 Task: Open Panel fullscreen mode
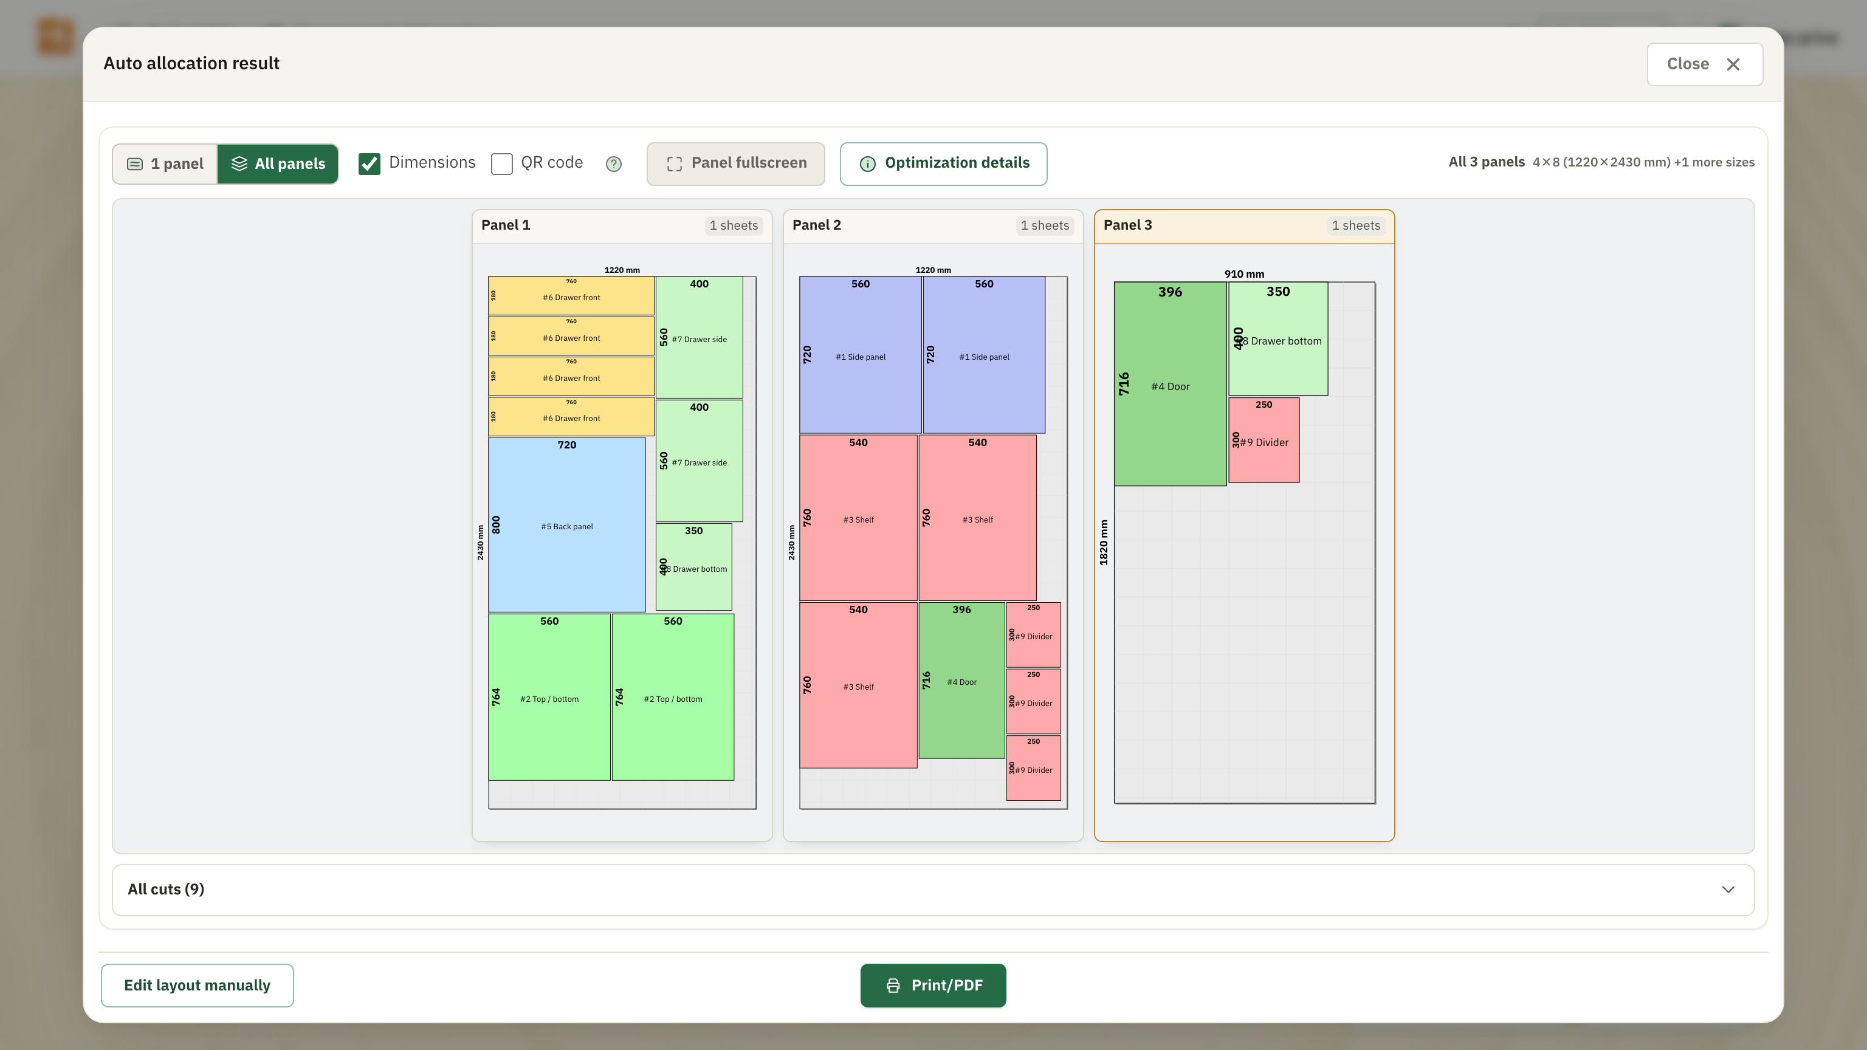pyautogui.click(x=735, y=164)
